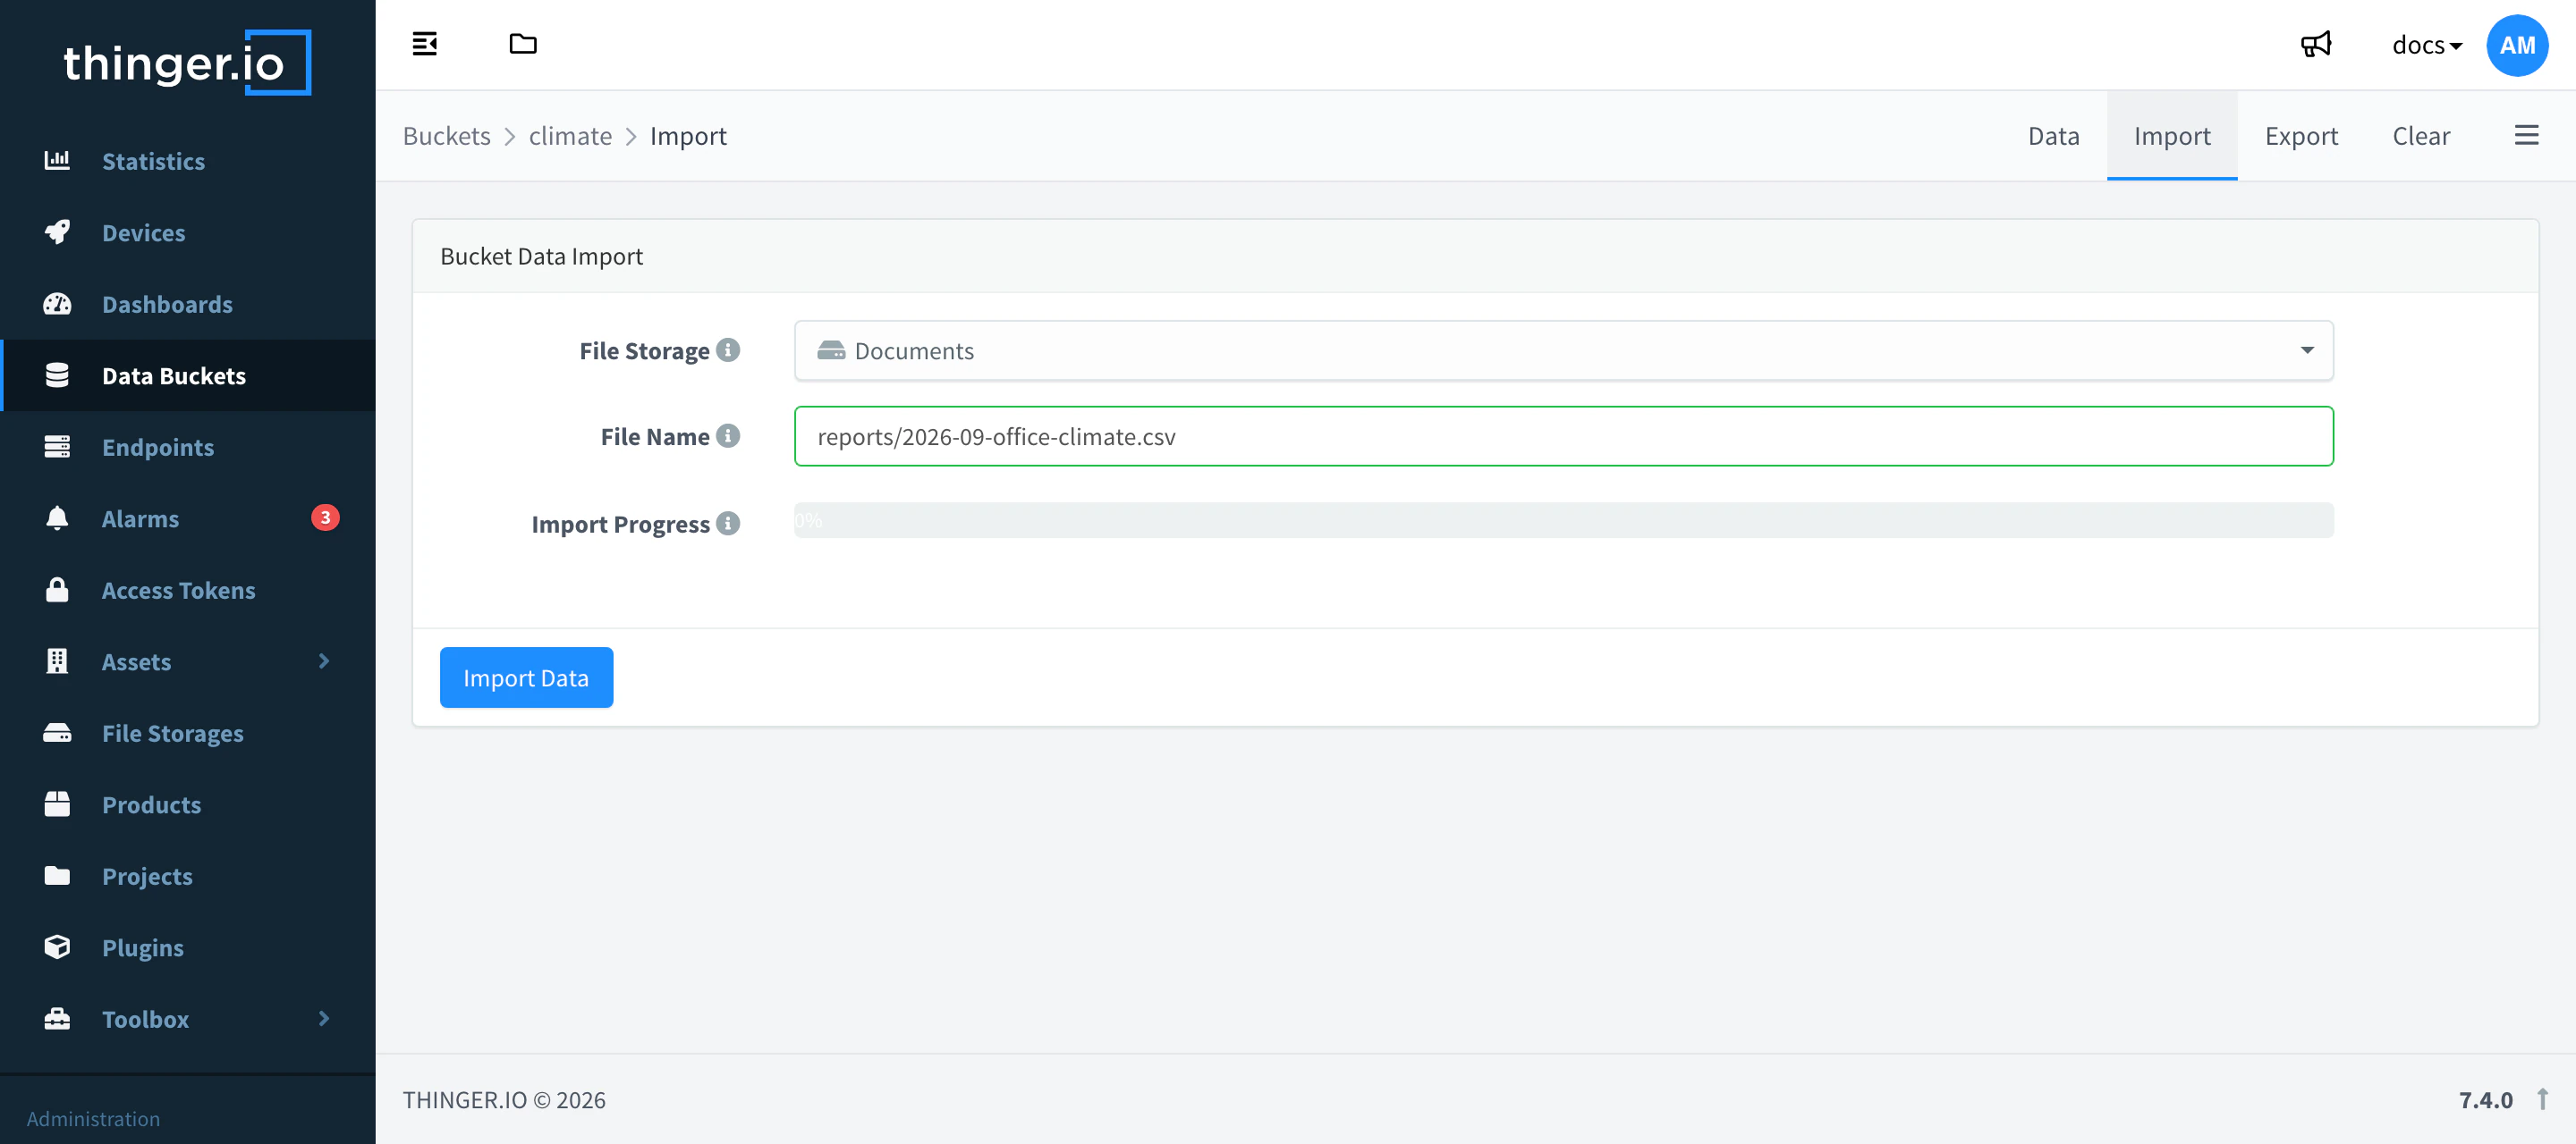Collapse the sidebar menu toggle icon
Image resolution: width=2576 pixels, height=1144 pixels.
pos(424,44)
